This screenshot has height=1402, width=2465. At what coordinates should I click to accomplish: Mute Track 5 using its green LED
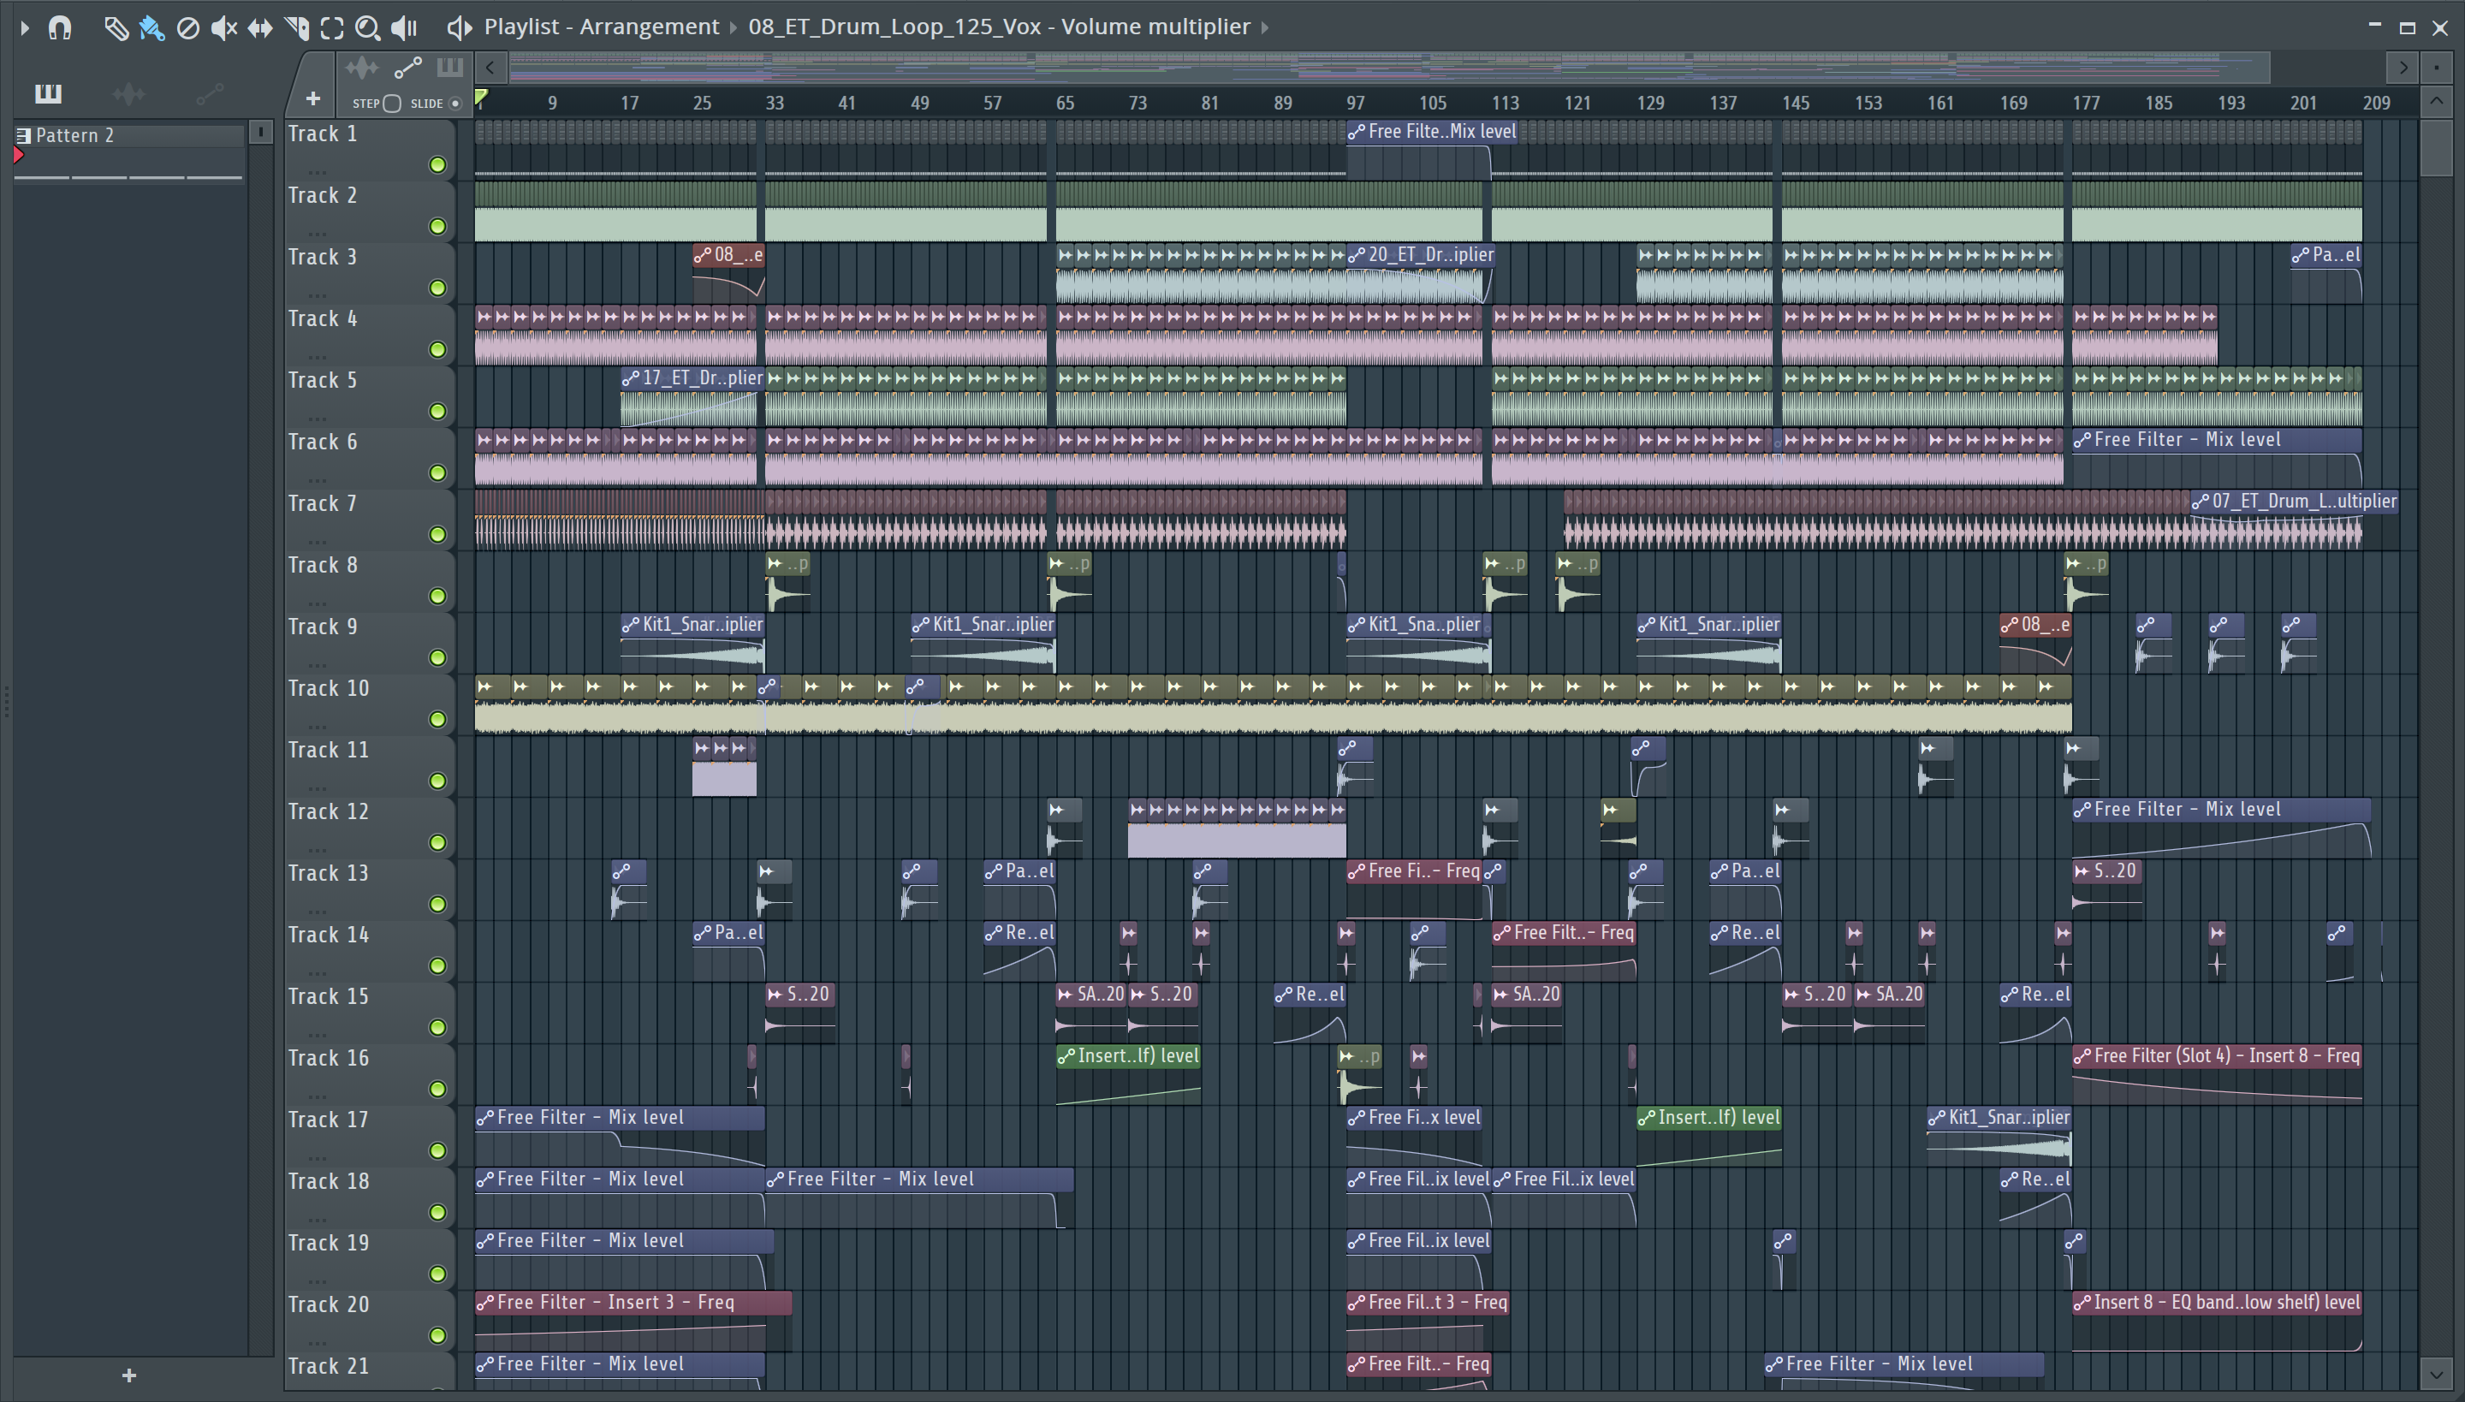(438, 411)
